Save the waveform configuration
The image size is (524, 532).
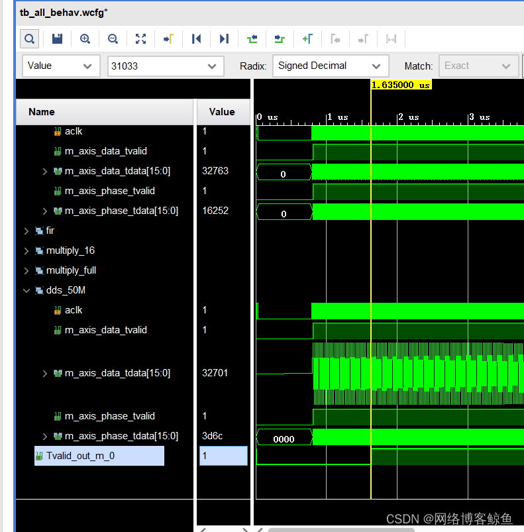click(x=57, y=39)
